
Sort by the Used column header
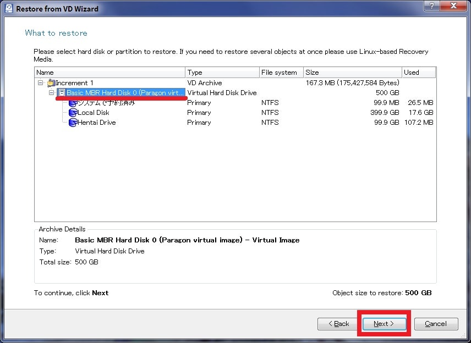point(419,73)
